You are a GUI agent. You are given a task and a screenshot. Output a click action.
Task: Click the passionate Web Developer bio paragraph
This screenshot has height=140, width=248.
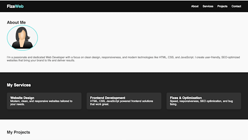pyautogui.click(x=123, y=59)
